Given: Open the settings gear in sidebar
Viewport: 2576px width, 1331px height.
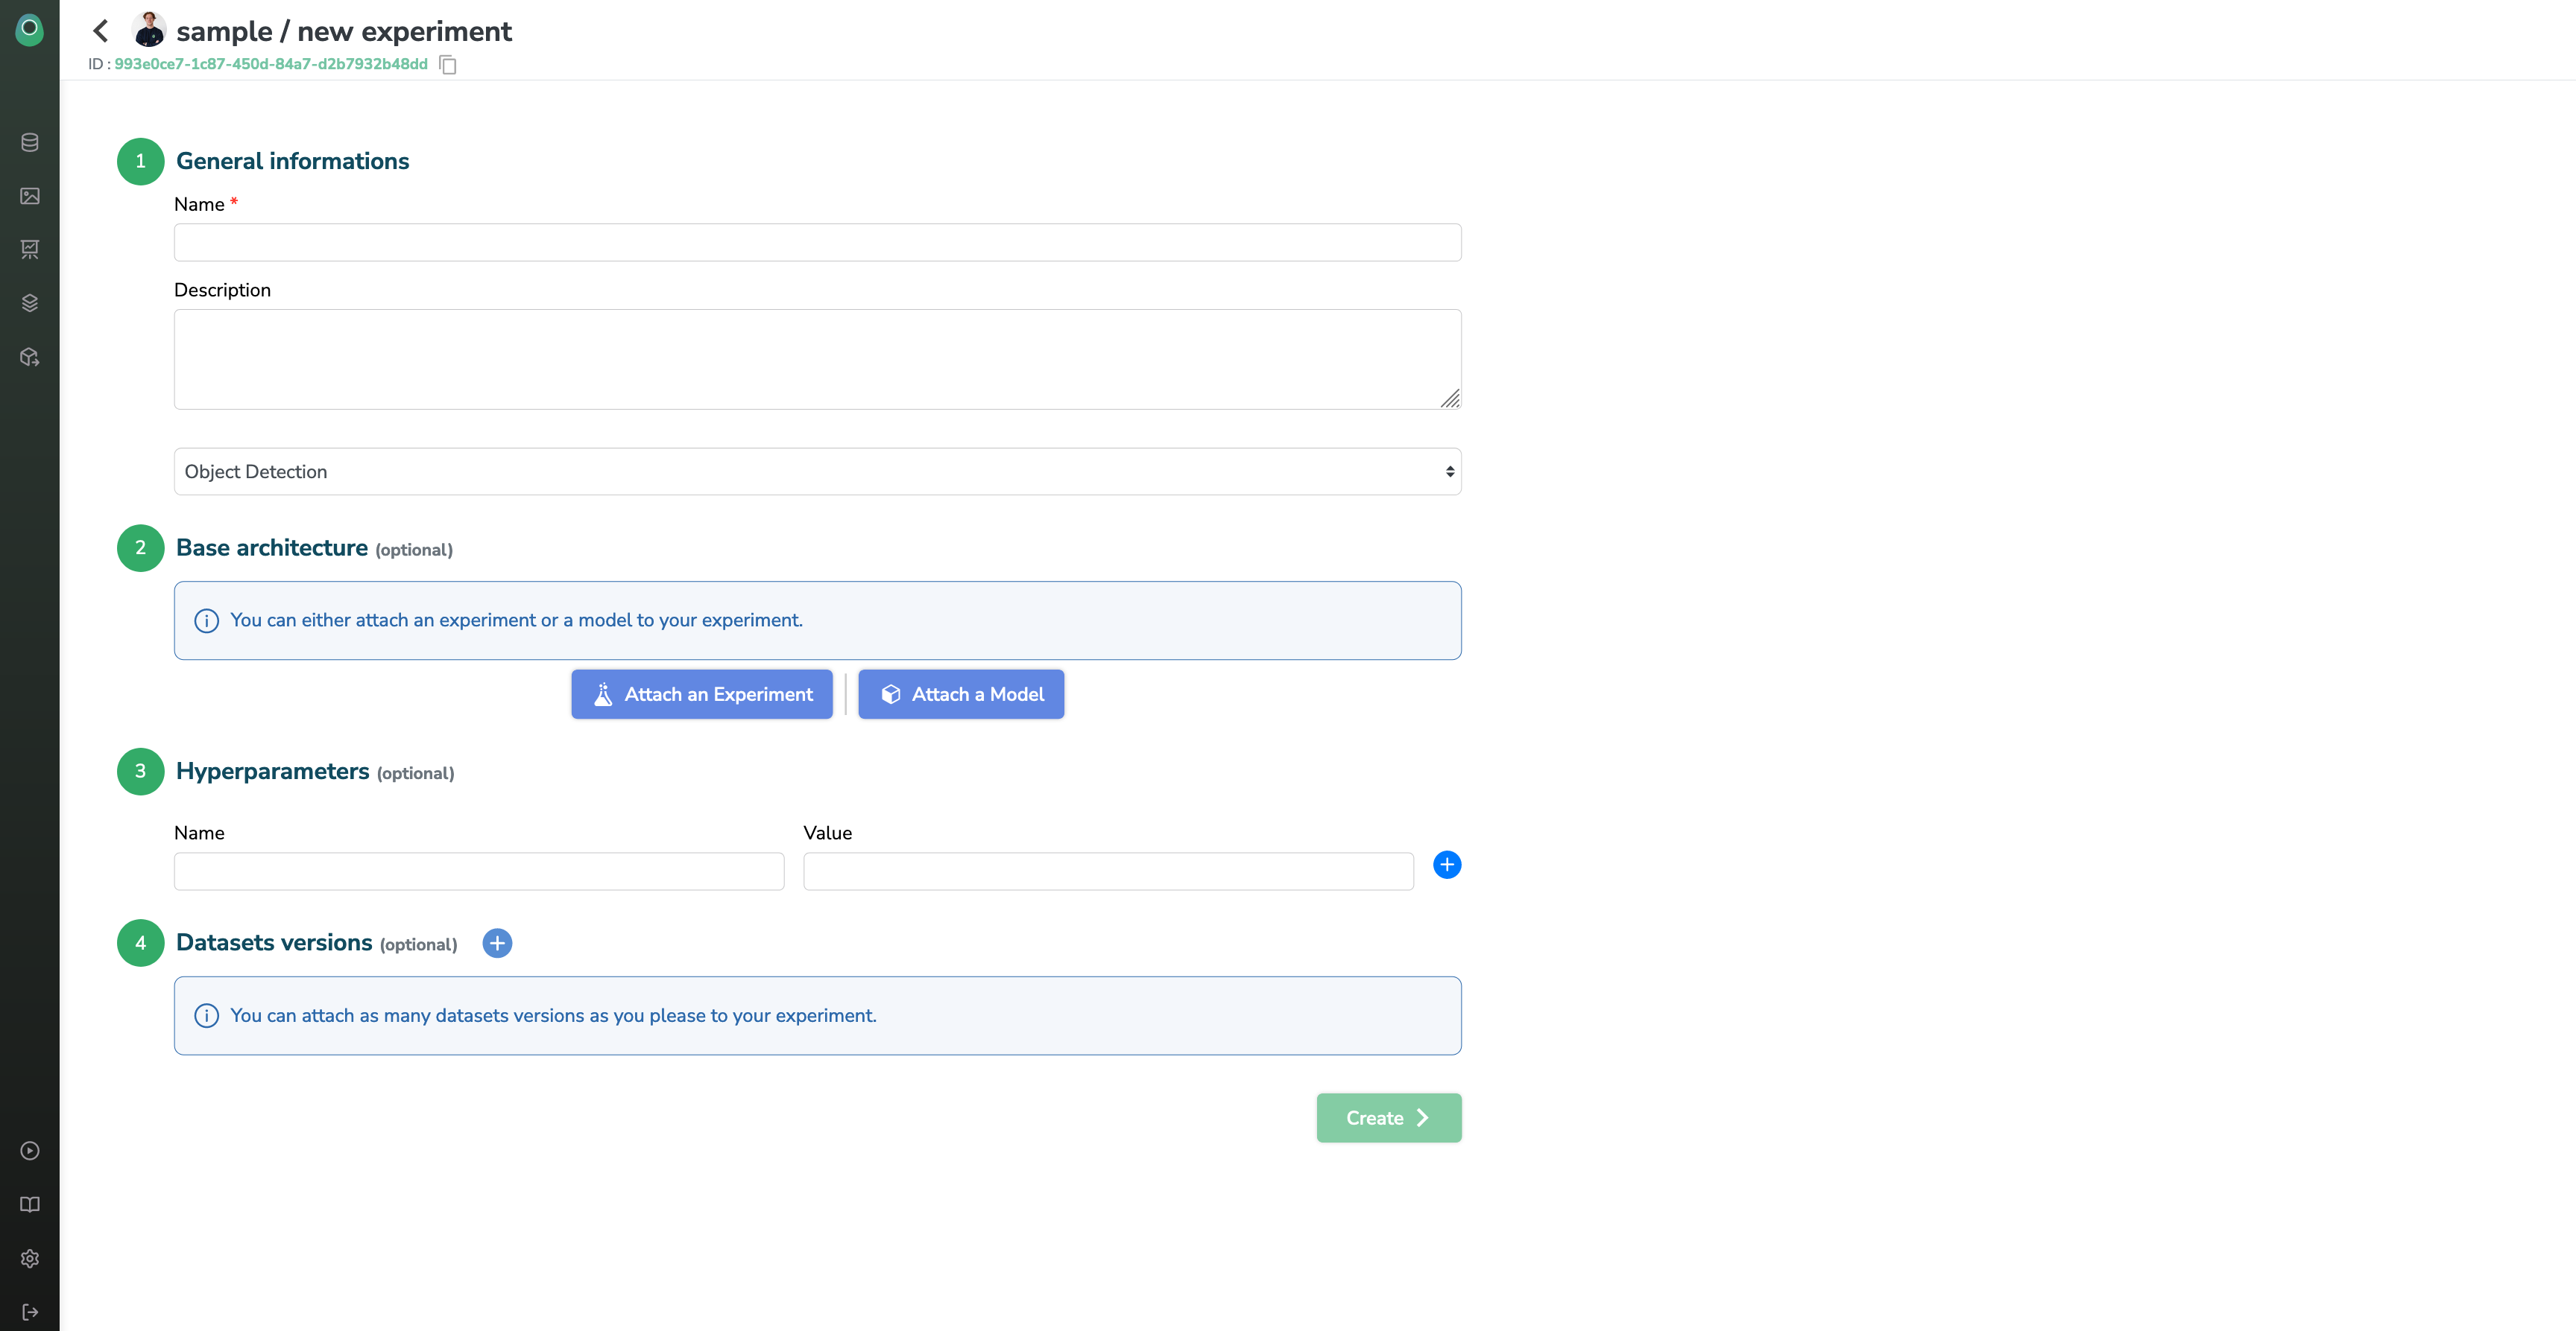Looking at the screenshot, I should click(x=30, y=1259).
